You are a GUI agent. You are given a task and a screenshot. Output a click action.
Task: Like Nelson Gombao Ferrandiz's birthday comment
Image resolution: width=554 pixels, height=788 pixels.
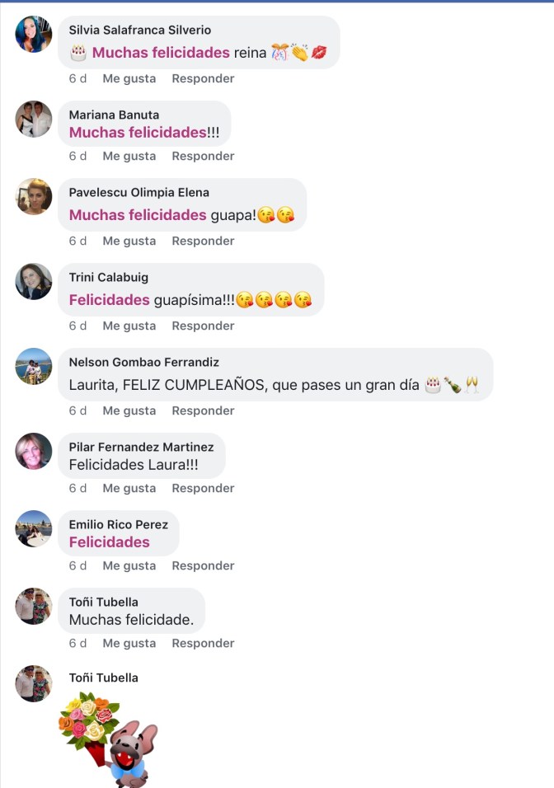click(129, 410)
